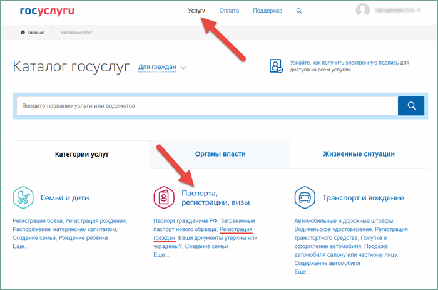Click Рождение ребёнка link

tap(83, 238)
